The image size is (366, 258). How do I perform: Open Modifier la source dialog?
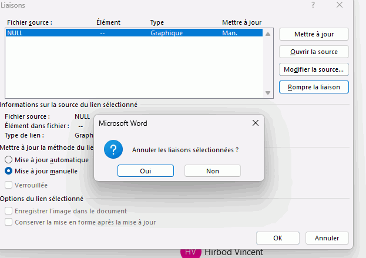coord(314,69)
